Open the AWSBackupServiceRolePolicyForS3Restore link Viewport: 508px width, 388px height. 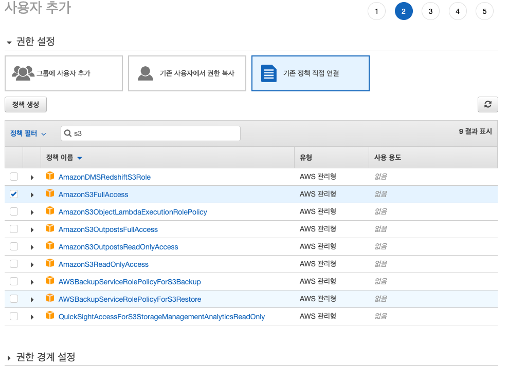pos(130,299)
